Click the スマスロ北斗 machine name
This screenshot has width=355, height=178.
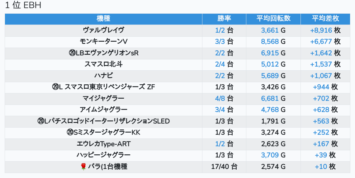tap(103, 64)
